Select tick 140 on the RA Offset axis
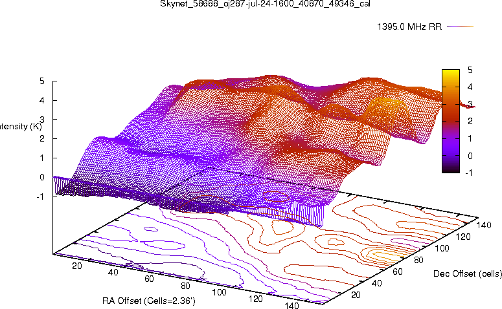This screenshot has height=309, width=502. click(x=291, y=306)
